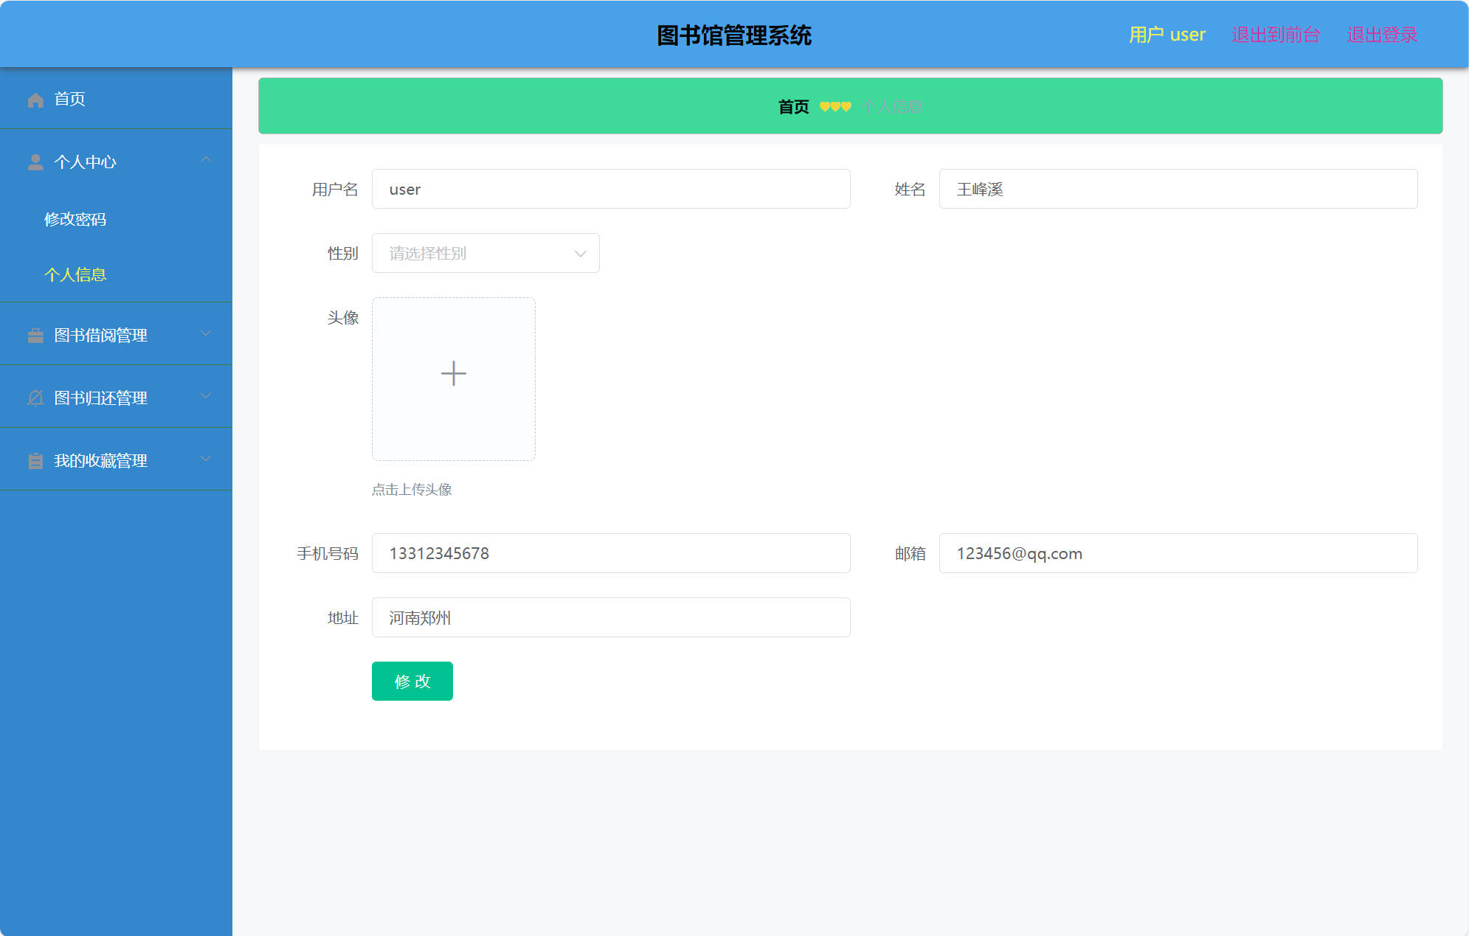Select the person icon next to 个人中心

click(x=35, y=162)
